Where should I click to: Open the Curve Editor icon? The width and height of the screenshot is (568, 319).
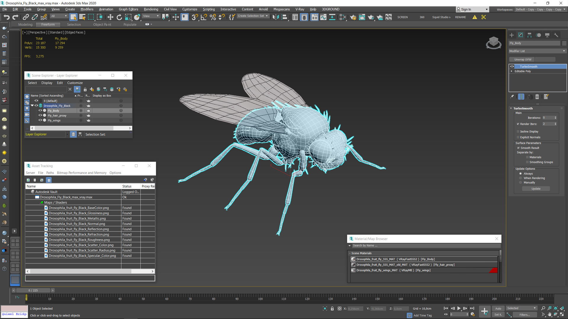click(323, 17)
